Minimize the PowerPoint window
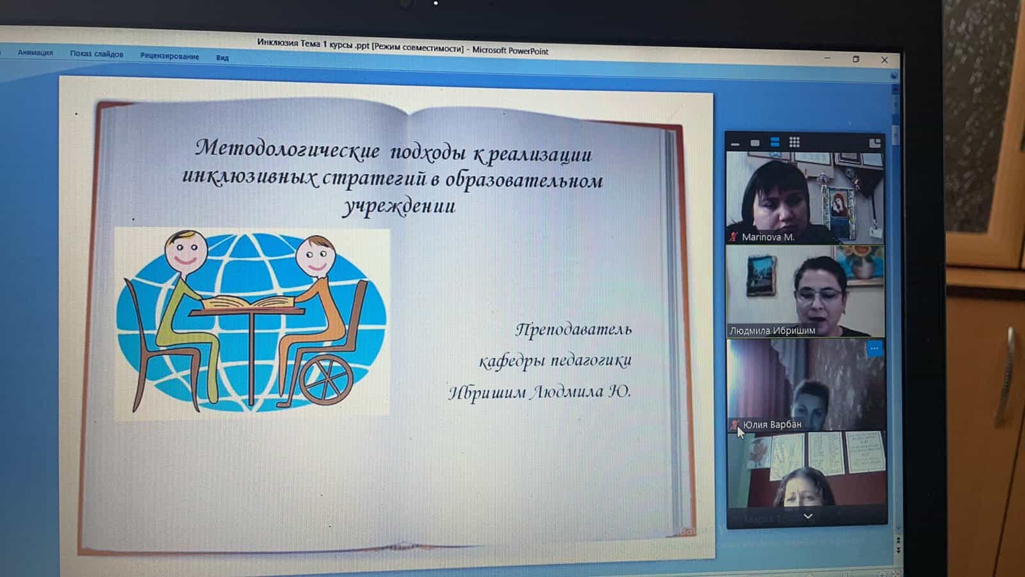This screenshot has width=1025, height=577. (x=827, y=58)
